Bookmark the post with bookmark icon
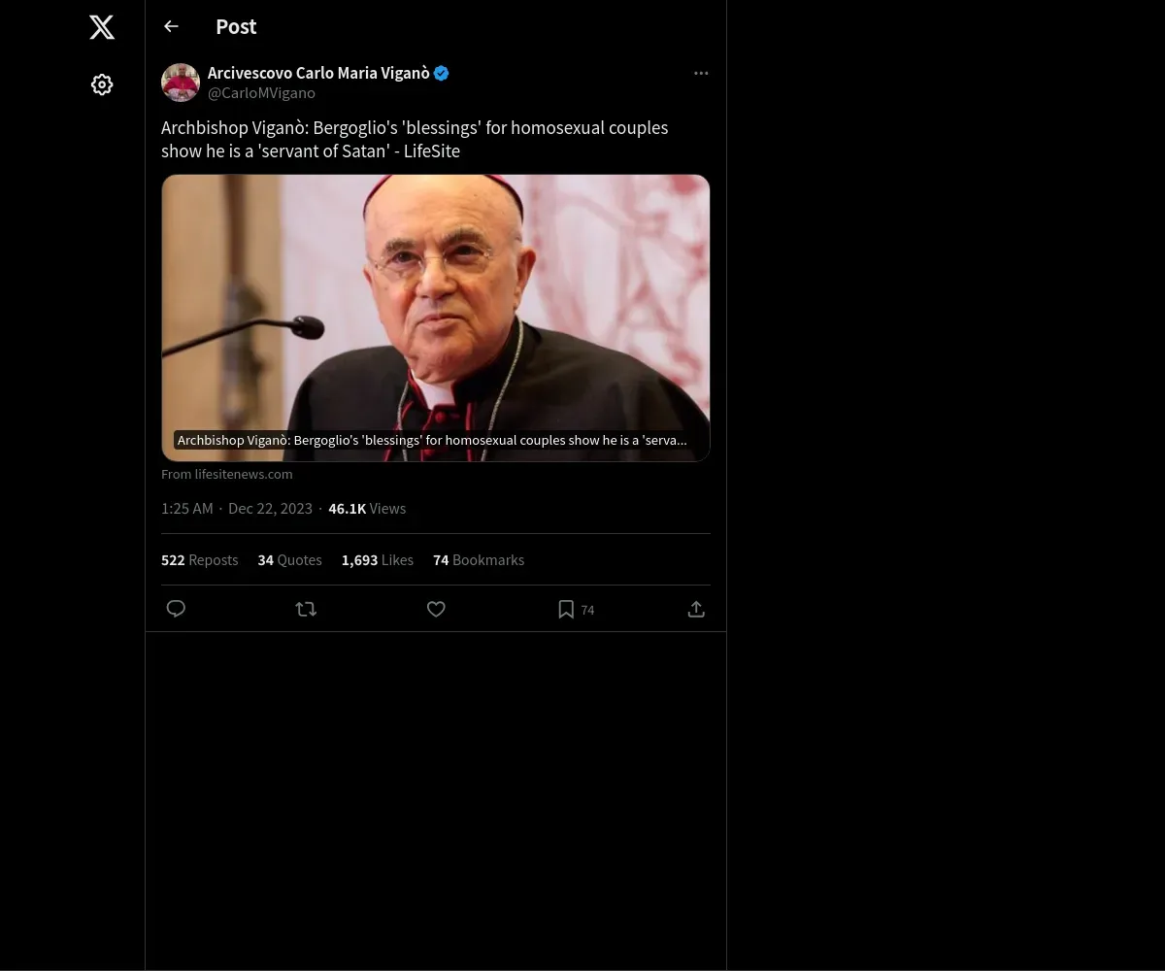Image resolution: width=1165 pixels, height=971 pixels. tap(566, 609)
